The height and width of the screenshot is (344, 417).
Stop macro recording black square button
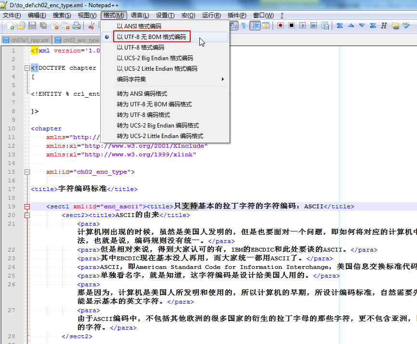[x=291, y=25]
